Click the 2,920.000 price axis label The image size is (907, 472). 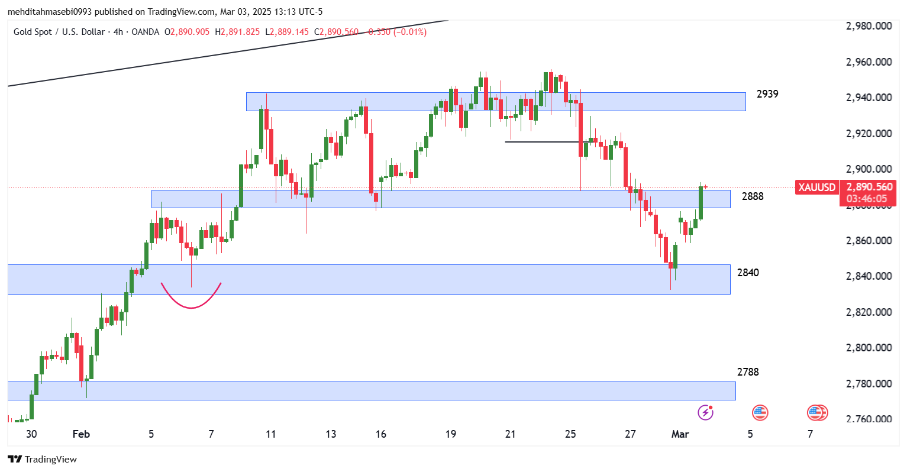tap(869, 134)
